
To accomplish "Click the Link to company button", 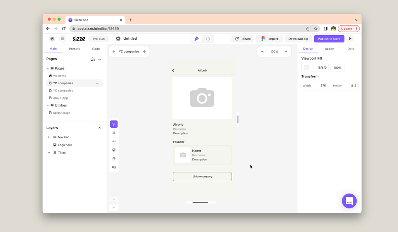I will (202, 177).
